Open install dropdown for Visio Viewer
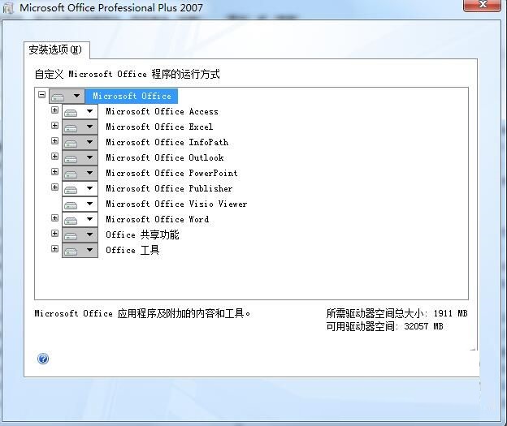Viewport: 507px width, 426px height. pos(80,204)
